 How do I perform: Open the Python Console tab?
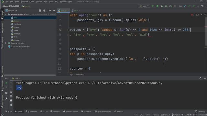pyautogui.click(x=71, y=111)
